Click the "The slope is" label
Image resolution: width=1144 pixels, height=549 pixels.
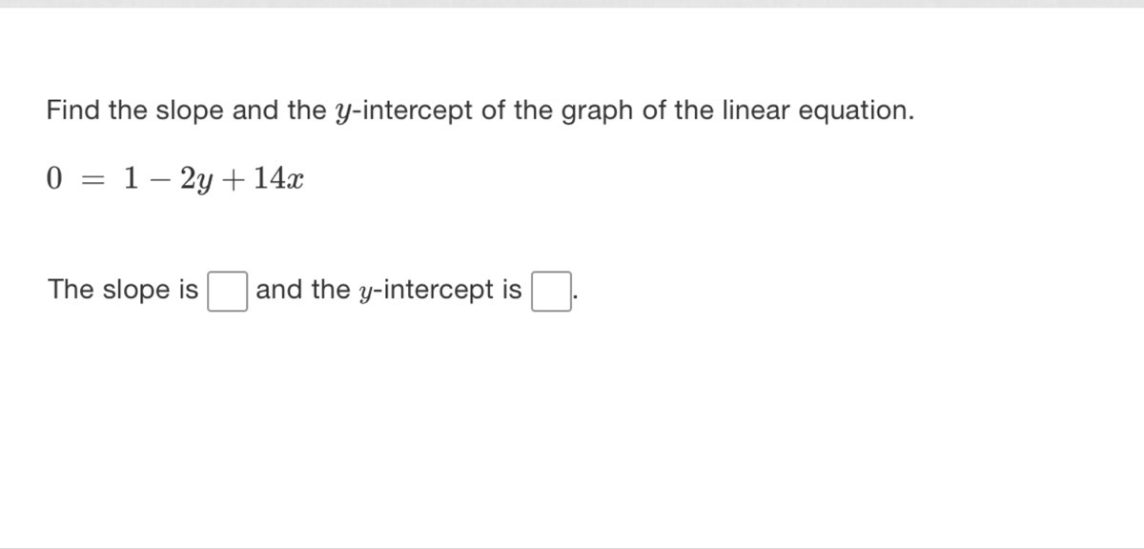click(123, 290)
